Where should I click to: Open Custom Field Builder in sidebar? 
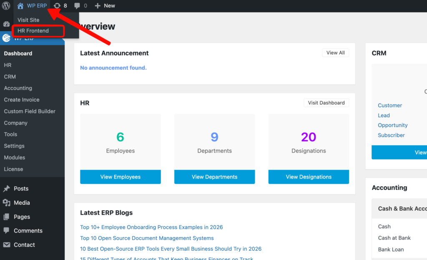30,111
